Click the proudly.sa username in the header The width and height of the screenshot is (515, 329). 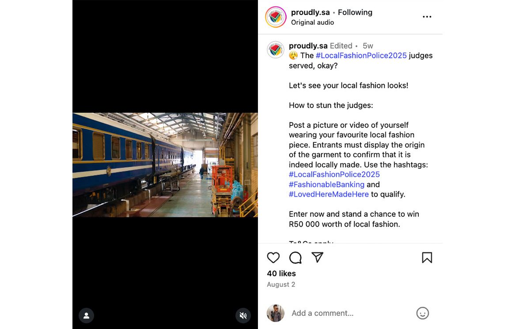coord(310,12)
